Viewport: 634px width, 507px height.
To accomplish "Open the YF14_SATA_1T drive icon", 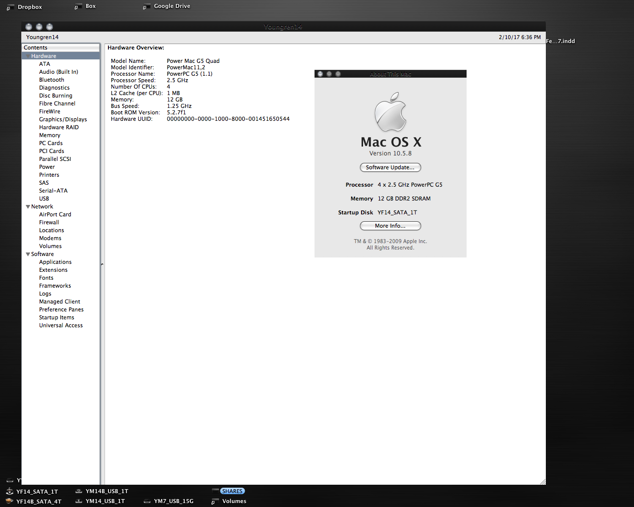I will click(x=10, y=492).
